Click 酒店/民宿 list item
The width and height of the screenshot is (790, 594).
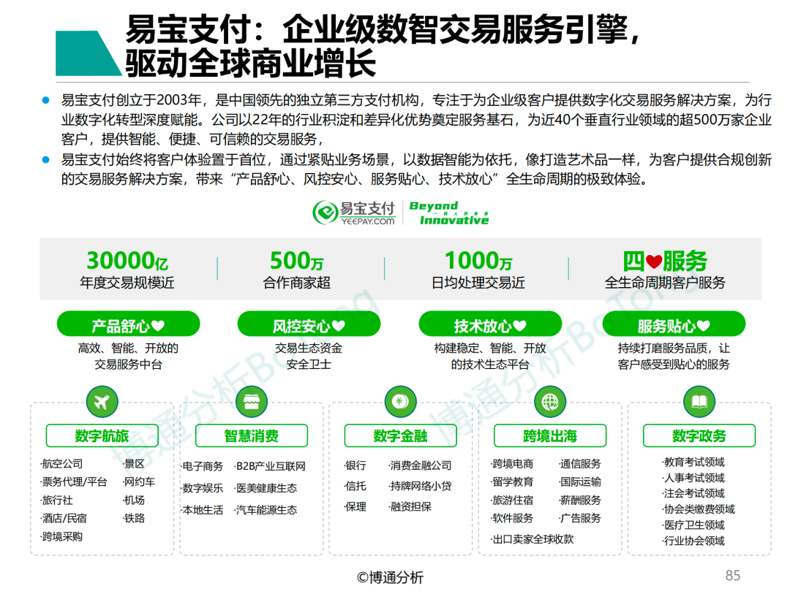[x=64, y=518]
